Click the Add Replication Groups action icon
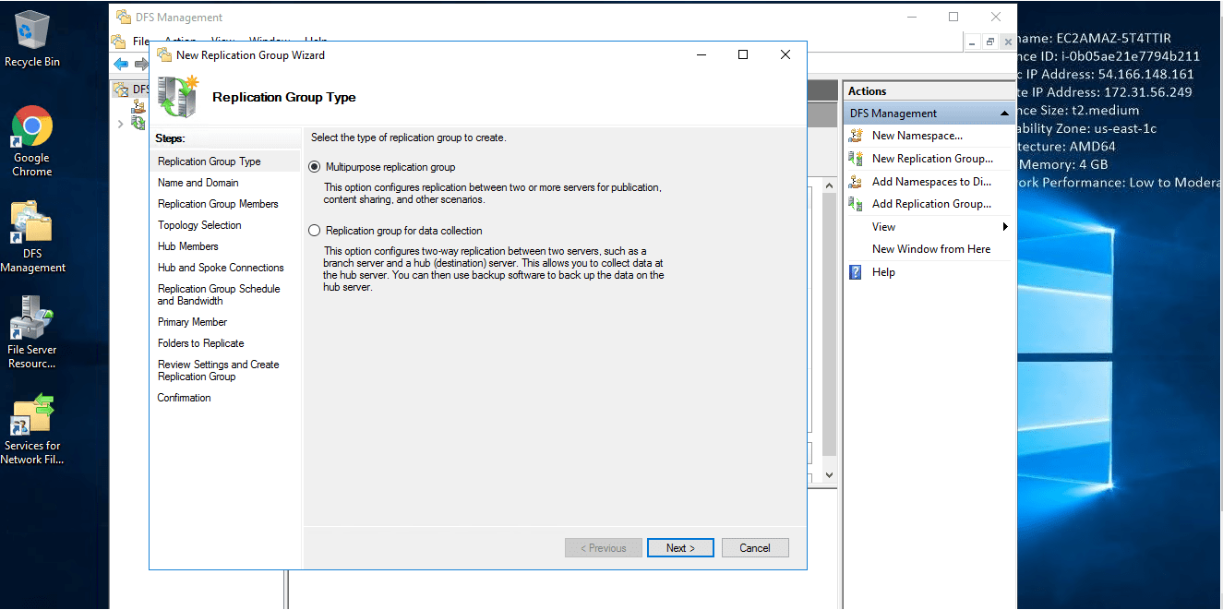Image resolution: width=1223 pixels, height=610 pixels. 856,204
